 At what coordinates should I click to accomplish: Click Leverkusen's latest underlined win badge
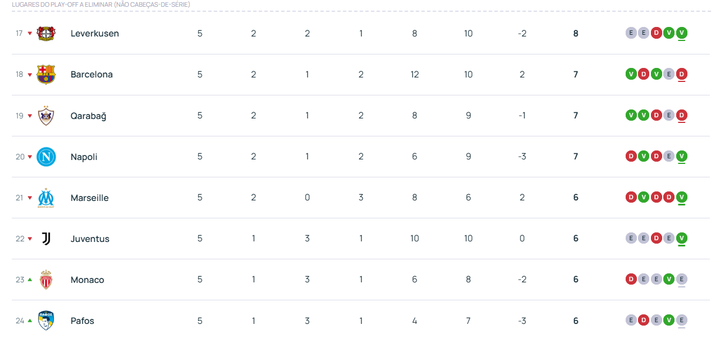point(682,33)
